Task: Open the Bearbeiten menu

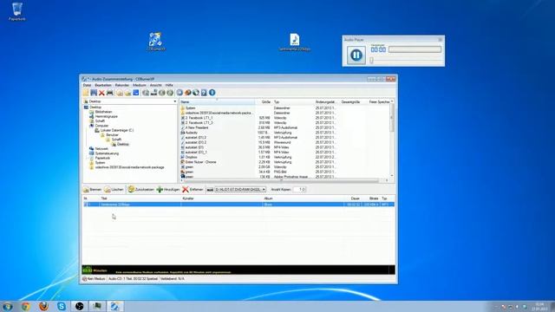Action: (x=103, y=85)
